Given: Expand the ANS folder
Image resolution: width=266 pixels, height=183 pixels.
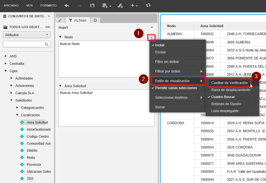Looking at the screenshot, I should 6,56.
